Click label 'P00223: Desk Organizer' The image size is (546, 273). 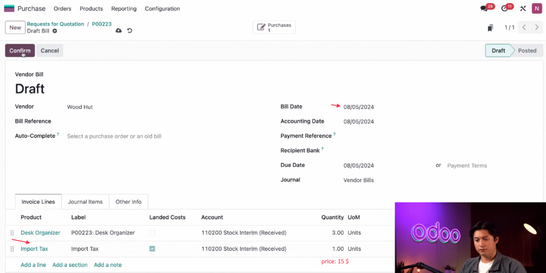tap(103, 232)
